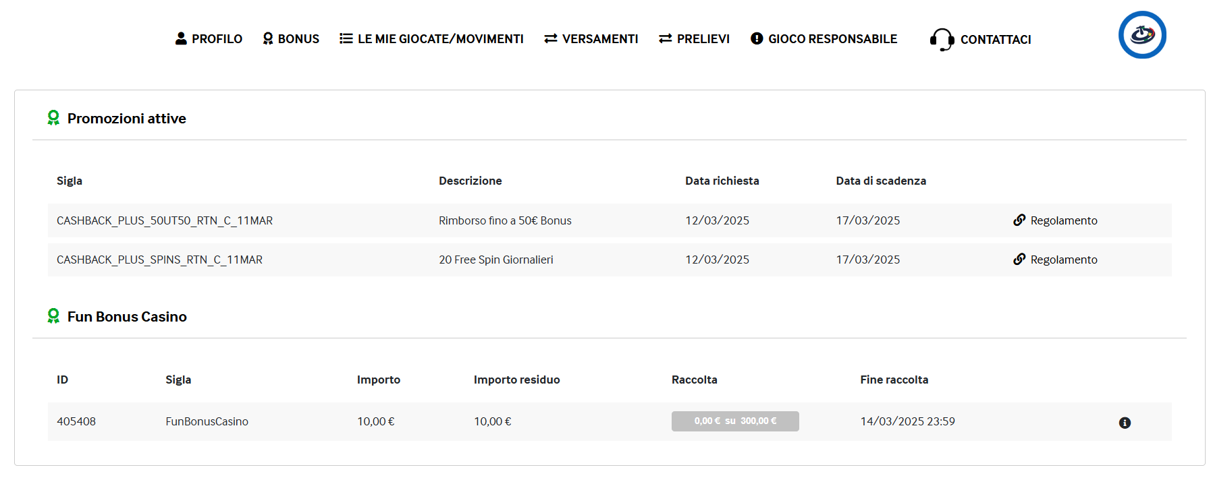Select the Contattaci support link
This screenshot has height=482, width=1211.
point(995,40)
